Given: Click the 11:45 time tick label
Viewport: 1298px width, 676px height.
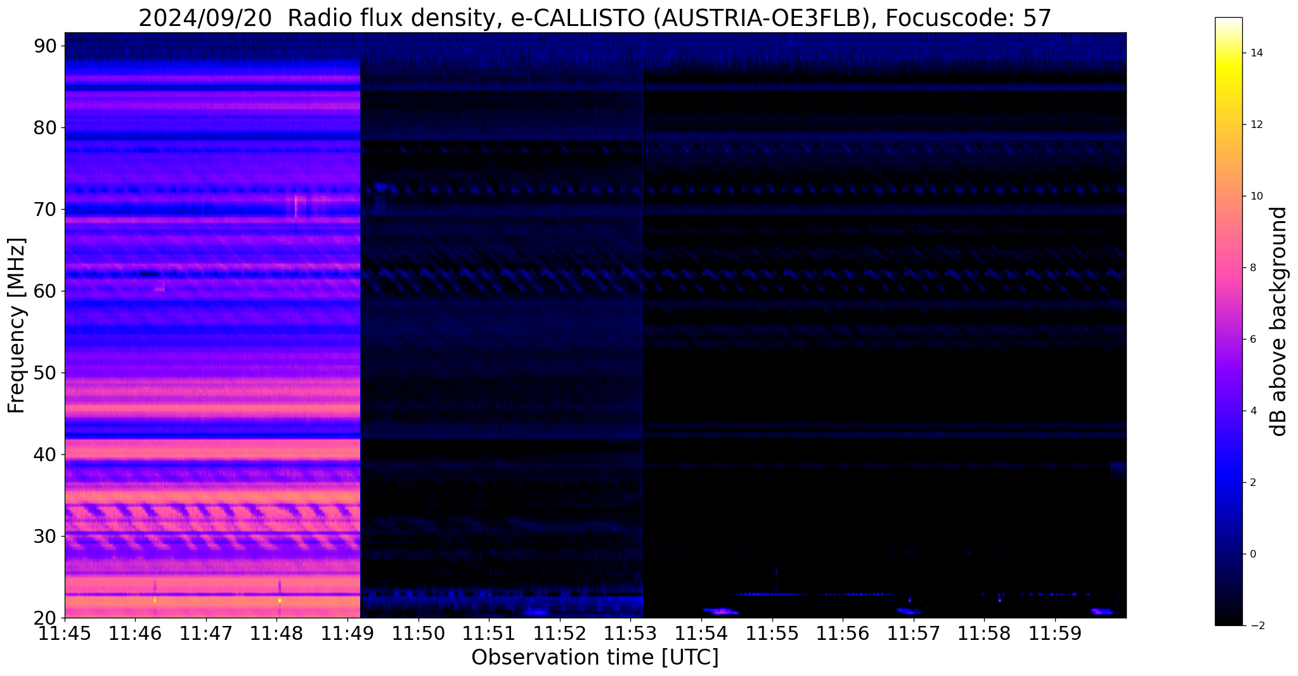Looking at the screenshot, I should pos(65,633).
